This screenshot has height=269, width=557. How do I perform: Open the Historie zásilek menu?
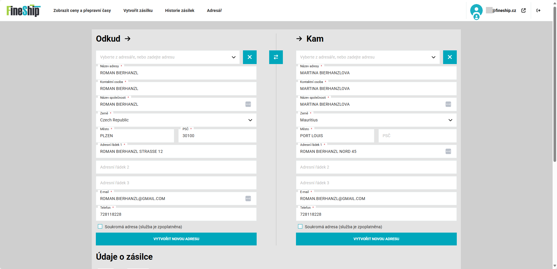179,10
